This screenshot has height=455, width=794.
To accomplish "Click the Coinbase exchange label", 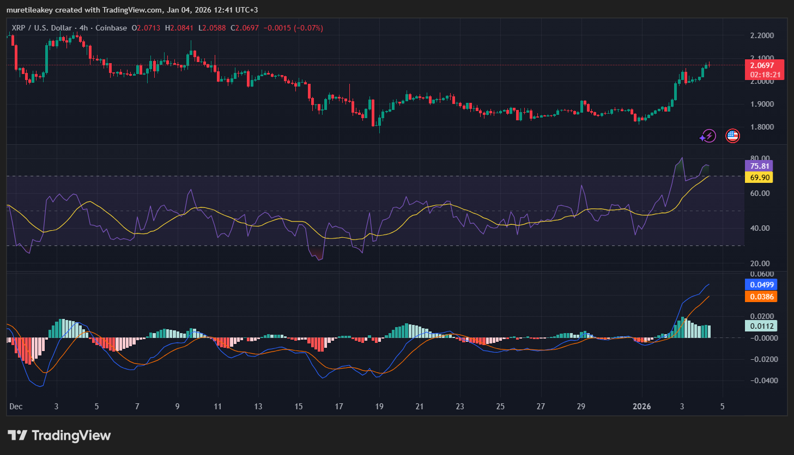I will coord(111,28).
